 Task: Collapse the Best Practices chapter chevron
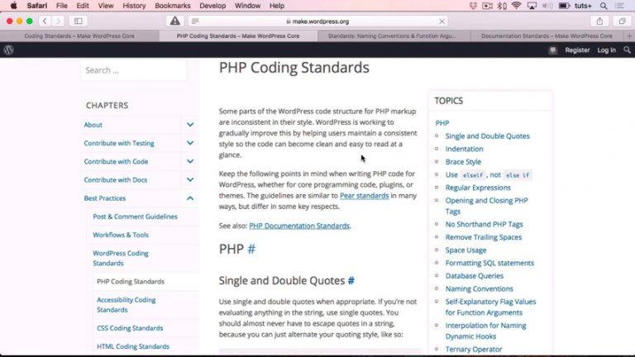(x=190, y=198)
